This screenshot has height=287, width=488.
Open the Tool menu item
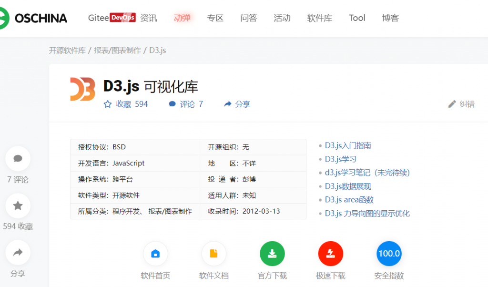pos(357,18)
